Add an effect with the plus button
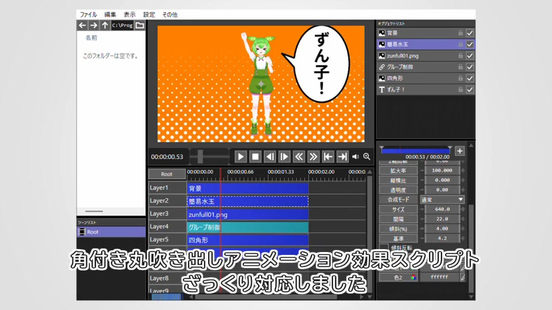The image size is (552, 310). point(459,151)
